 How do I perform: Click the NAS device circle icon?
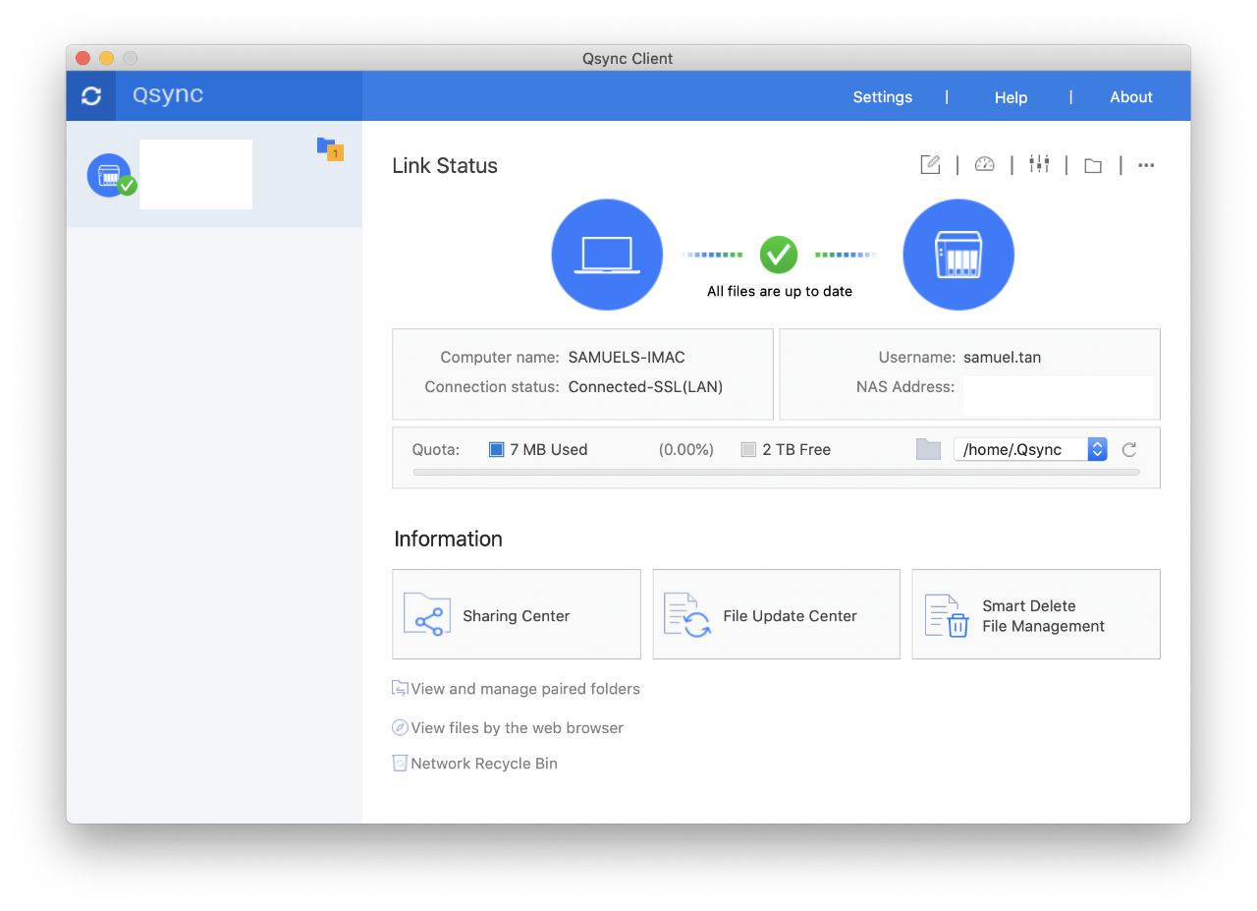click(957, 255)
